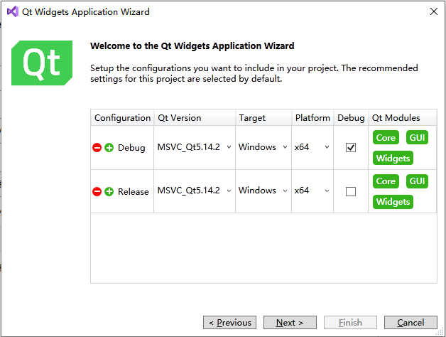Viewport: 446px width, 337px height.
Task: Click the Qt logo image
Action: coord(42,63)
